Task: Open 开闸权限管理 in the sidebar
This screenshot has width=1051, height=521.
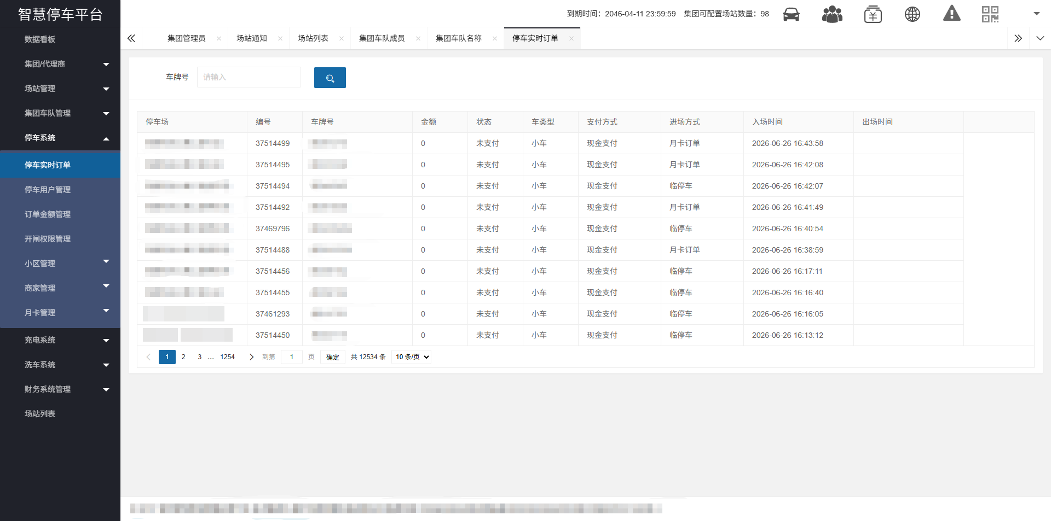Action: point(60,239)
